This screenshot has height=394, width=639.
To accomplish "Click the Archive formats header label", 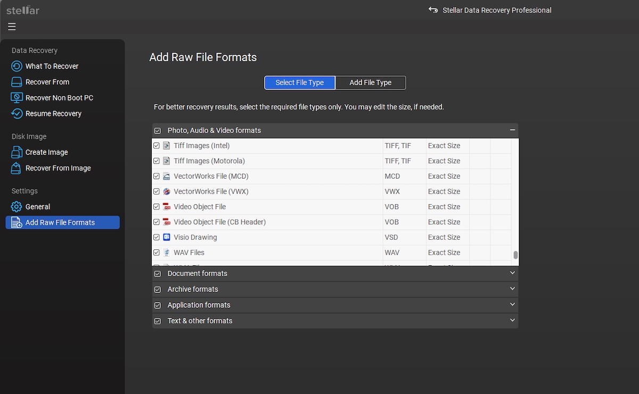I will click(193, 289).
